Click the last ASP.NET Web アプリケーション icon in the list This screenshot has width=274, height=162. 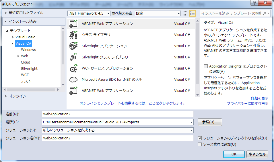[x=73, y=91]
